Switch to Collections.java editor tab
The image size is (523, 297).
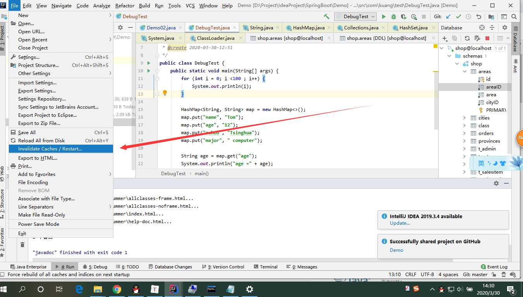pyautogui.click(x=361, y=27)
